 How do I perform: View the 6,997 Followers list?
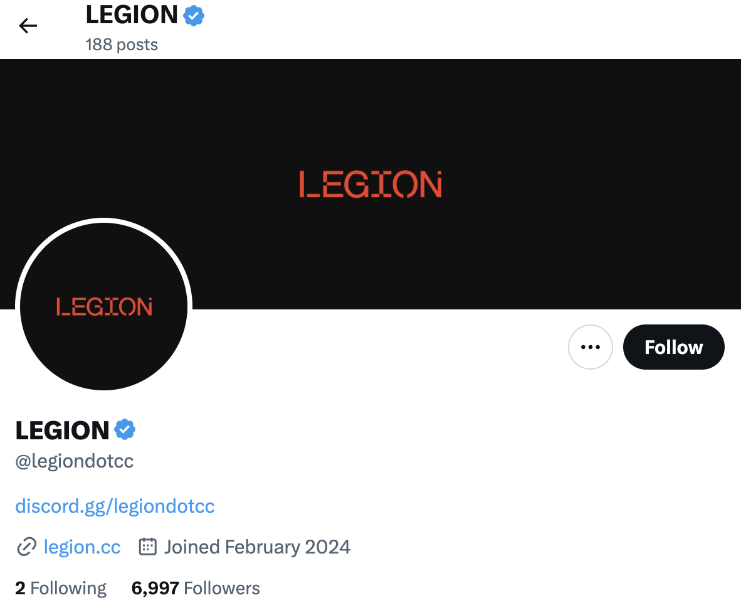tap(196, 588)
